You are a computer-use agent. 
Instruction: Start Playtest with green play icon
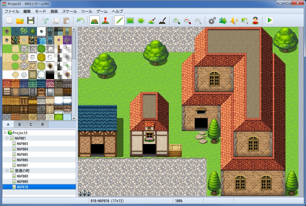(x=270, y=20)
